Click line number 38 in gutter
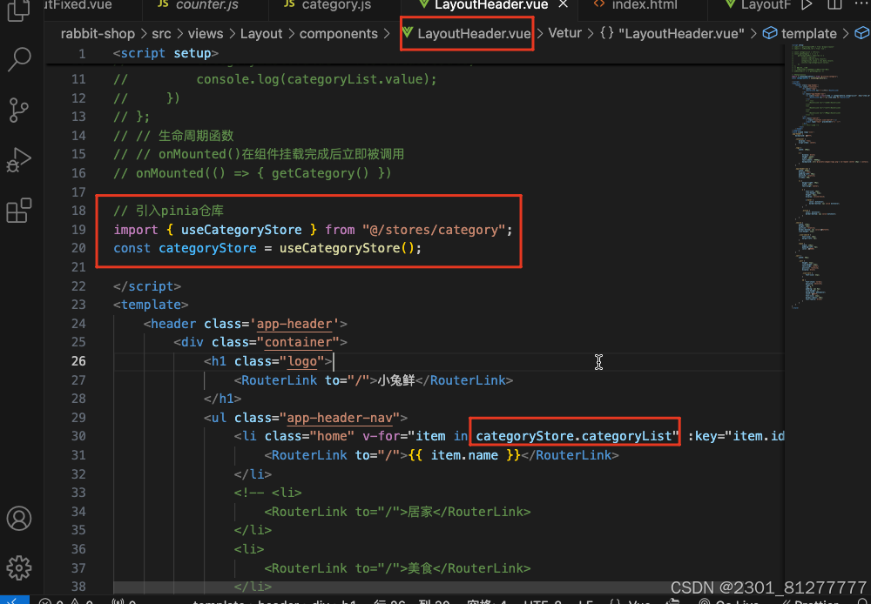This screenshot has height=604, width=871. [x=78, y=587]
